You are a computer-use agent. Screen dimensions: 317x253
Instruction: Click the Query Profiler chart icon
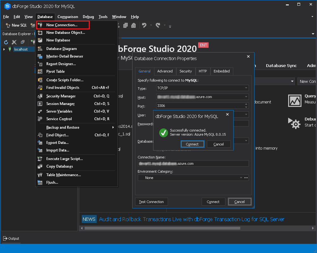pos(294,101)
